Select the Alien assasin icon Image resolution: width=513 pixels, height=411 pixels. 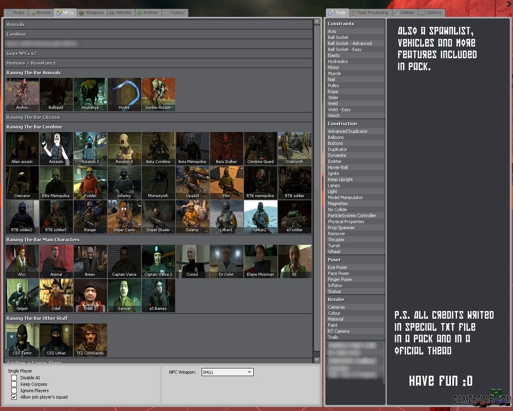22,149
